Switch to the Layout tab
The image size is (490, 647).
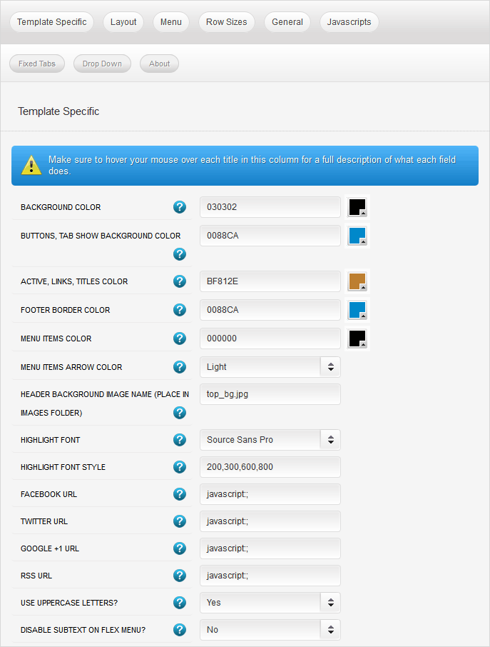click(123, 22)
